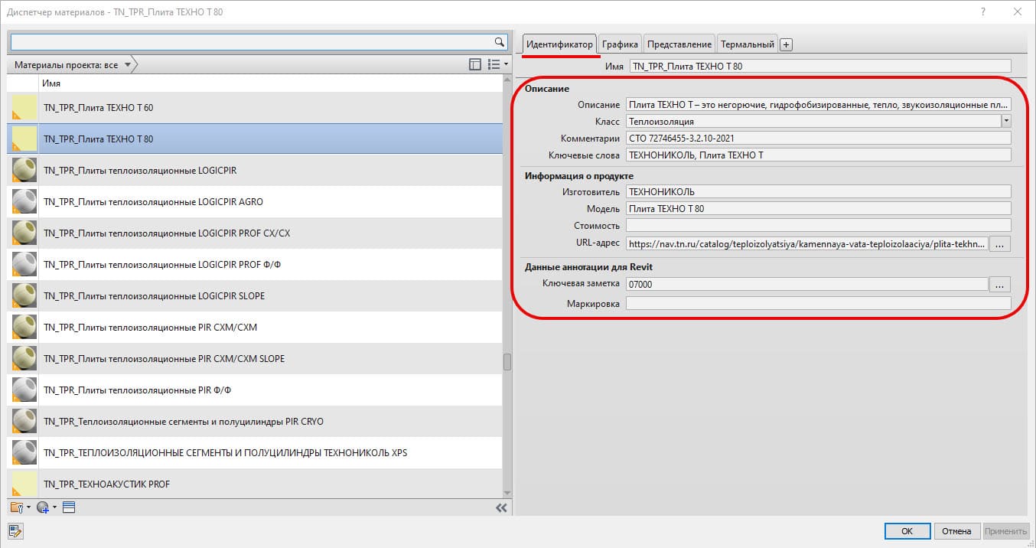
Task: Click the browse button next to URL-адрес
Action: [1000, 243]
